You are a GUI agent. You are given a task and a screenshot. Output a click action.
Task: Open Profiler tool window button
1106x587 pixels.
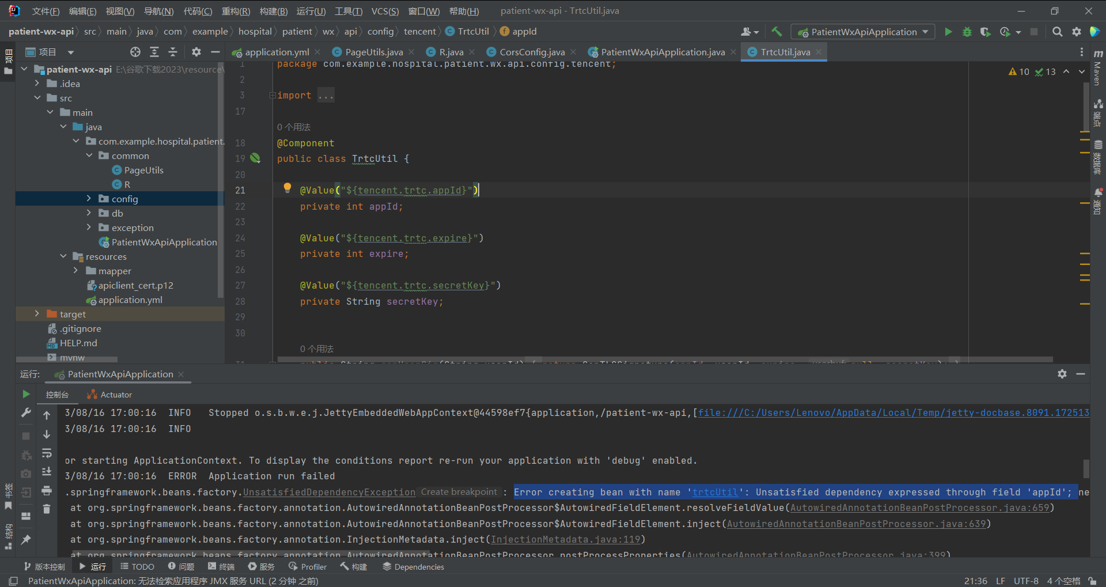308,567
